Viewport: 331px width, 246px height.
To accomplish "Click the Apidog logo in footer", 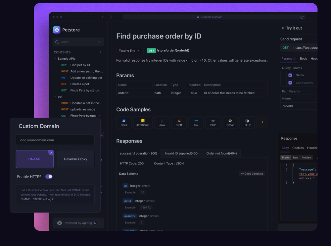I will (60, 223).
